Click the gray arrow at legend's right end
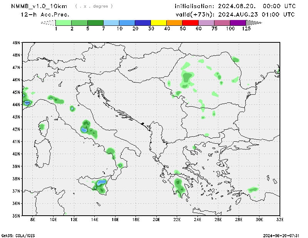Viewport: 308px width, 238px height. [253, 23]
